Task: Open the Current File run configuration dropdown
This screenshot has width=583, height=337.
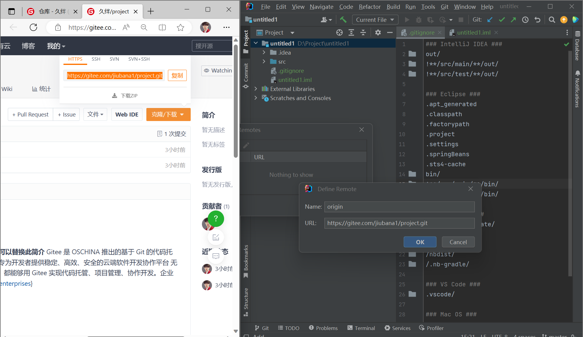Action: pyautogui.click(x=375, y=20)
